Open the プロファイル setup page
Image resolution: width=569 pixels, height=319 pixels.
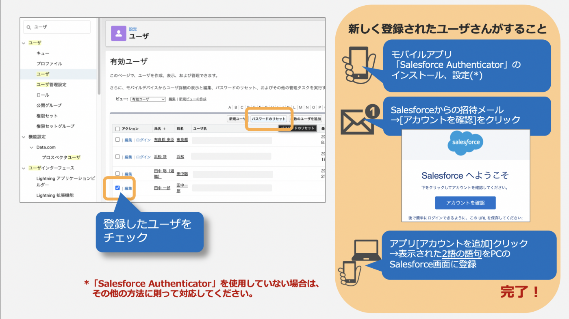click(x=49, y=64)
